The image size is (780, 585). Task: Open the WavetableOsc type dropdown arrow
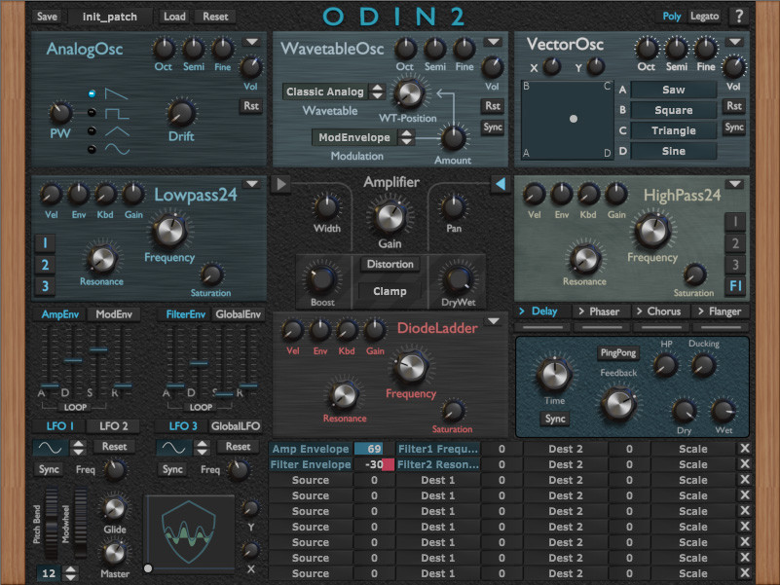click(x=494, y=42)
